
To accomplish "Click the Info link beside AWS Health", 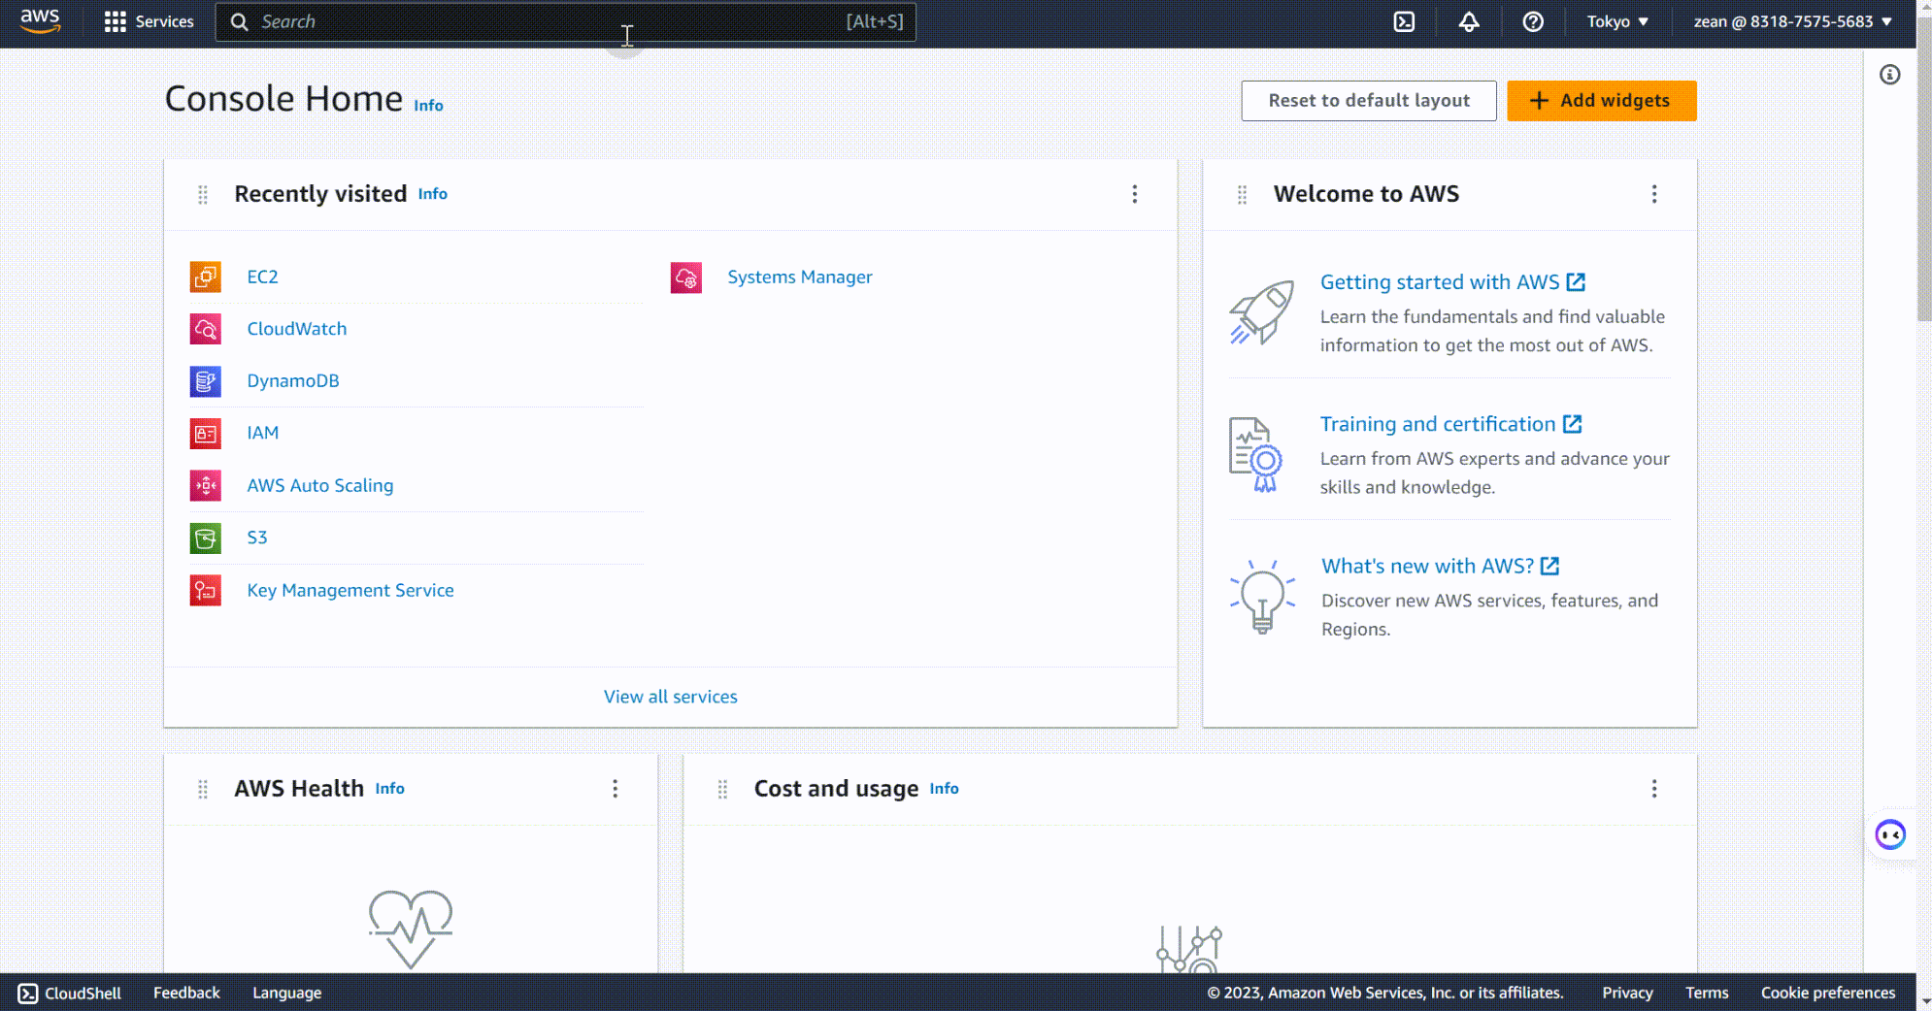I will click(390, 789).
